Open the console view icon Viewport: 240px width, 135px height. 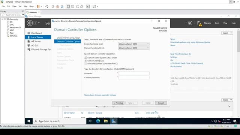click(88, 6)
